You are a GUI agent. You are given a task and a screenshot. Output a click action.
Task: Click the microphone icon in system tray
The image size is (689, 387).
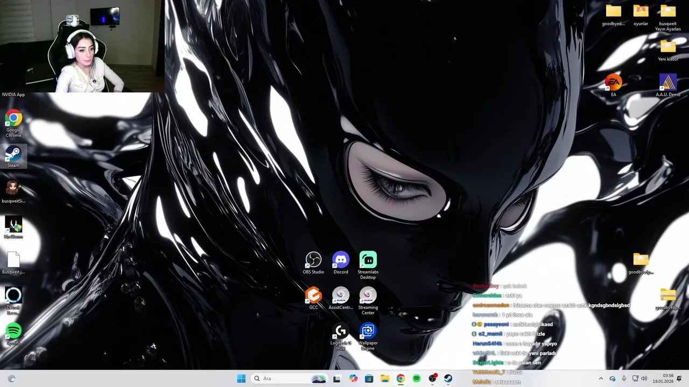click(x=624, y=378)
